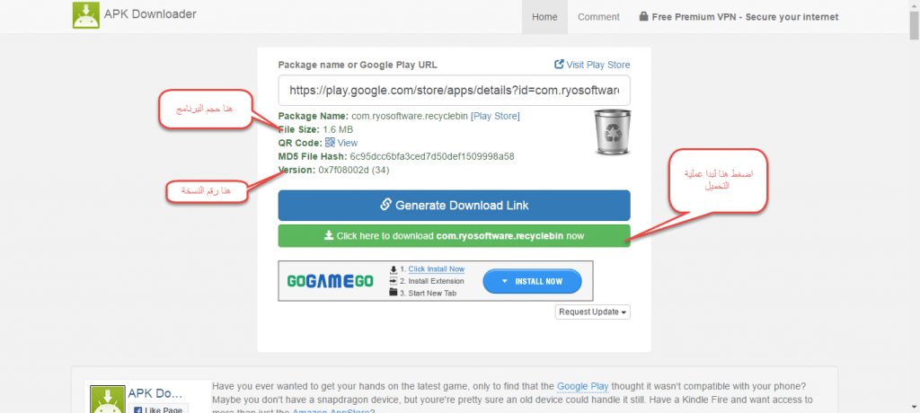Click the external link icon beside Visit Play Store

coord(559,65)
